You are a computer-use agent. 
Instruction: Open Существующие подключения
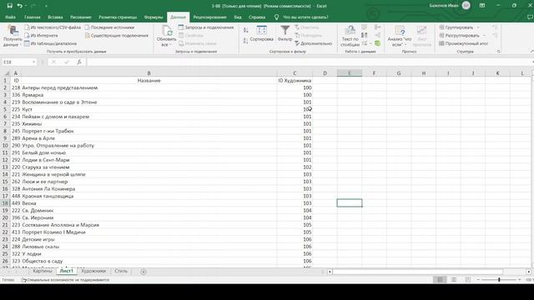(x=117, y=35)
